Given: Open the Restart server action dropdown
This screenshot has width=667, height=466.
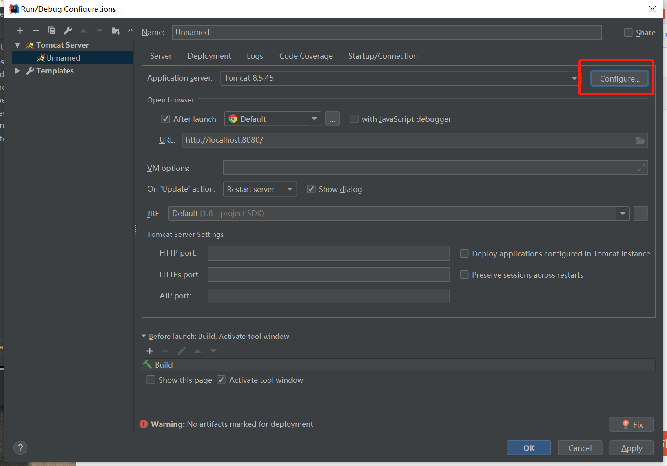Looking at the screenshot, I should (x=290, y=189).
